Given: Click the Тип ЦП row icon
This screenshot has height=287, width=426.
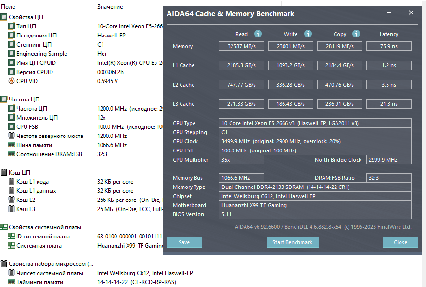Looking at the screenshot, I should coord(12,26).
